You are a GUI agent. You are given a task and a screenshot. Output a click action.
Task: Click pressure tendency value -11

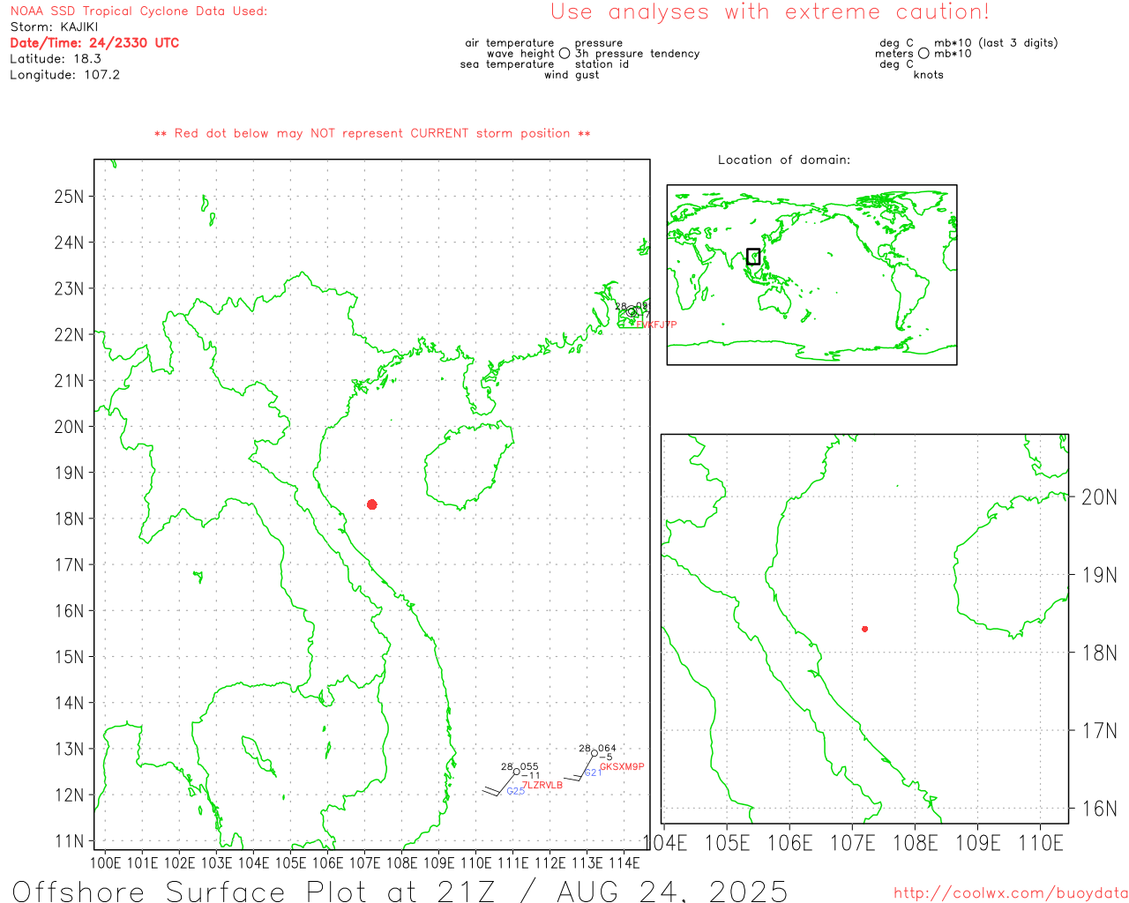[531, 776]
